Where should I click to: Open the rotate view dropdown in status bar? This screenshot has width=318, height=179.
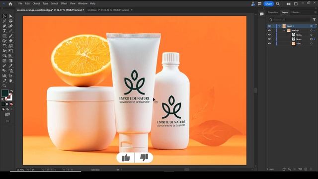(43, 170)
